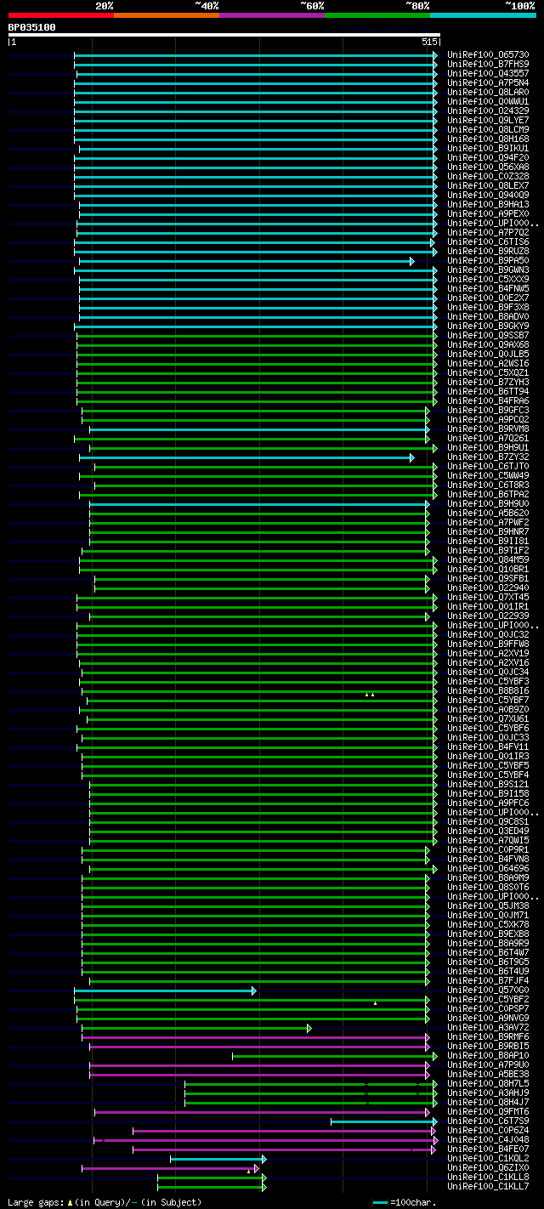This screenshot has width=544, height=1209.
Task: Click the UniRef100_B9RVM8 row label
Action: click(x=488, y=429)
